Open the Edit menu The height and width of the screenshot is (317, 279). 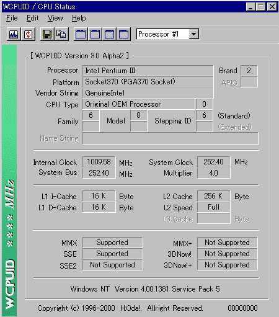(32, 18)
